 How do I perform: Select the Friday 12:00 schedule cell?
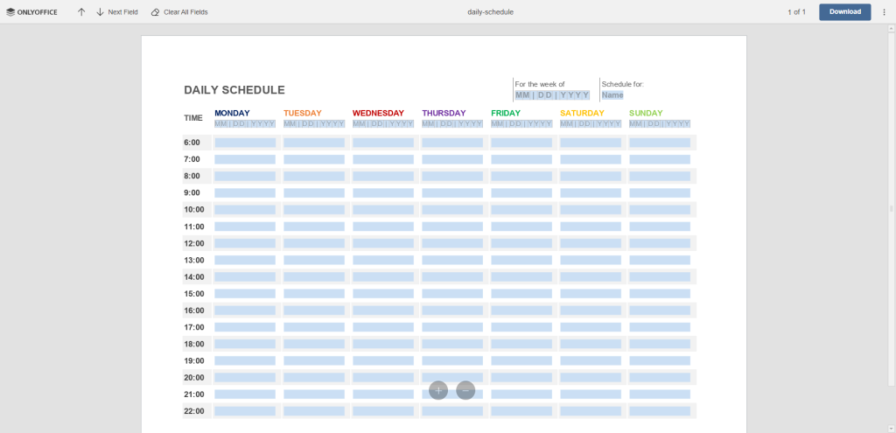tap(521, 243)
